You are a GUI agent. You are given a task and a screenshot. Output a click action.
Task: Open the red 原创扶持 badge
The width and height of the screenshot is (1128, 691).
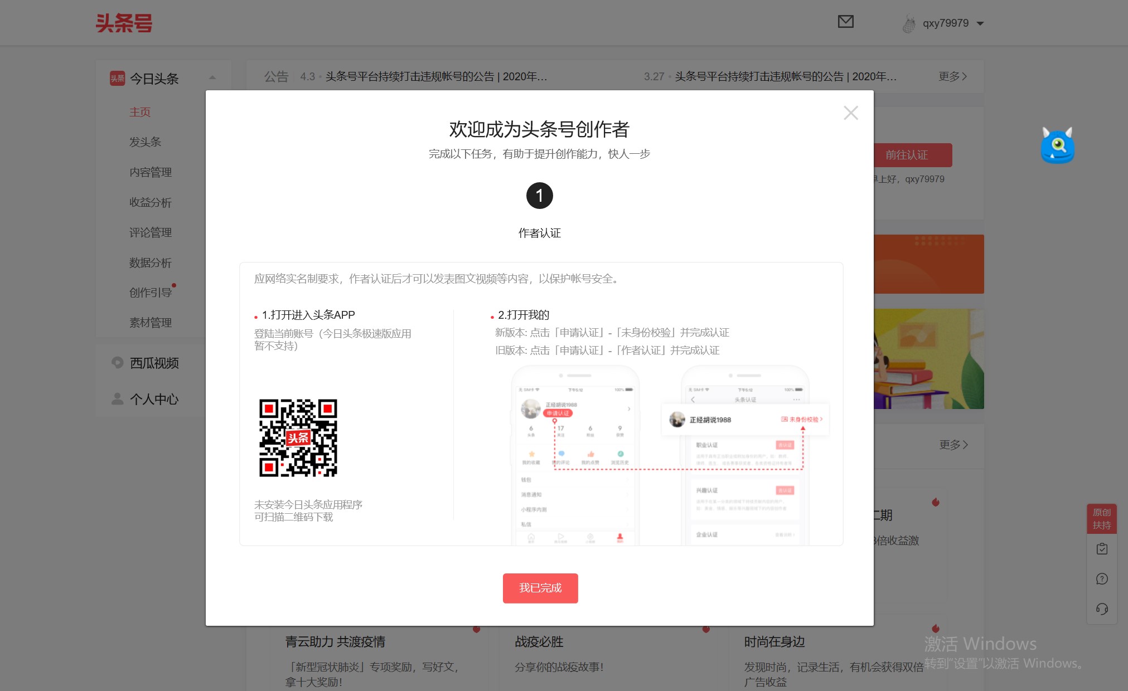coord(1101,518)
